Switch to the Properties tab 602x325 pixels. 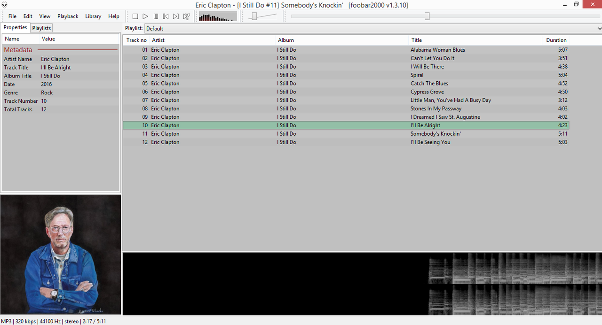tap(16, 27)
